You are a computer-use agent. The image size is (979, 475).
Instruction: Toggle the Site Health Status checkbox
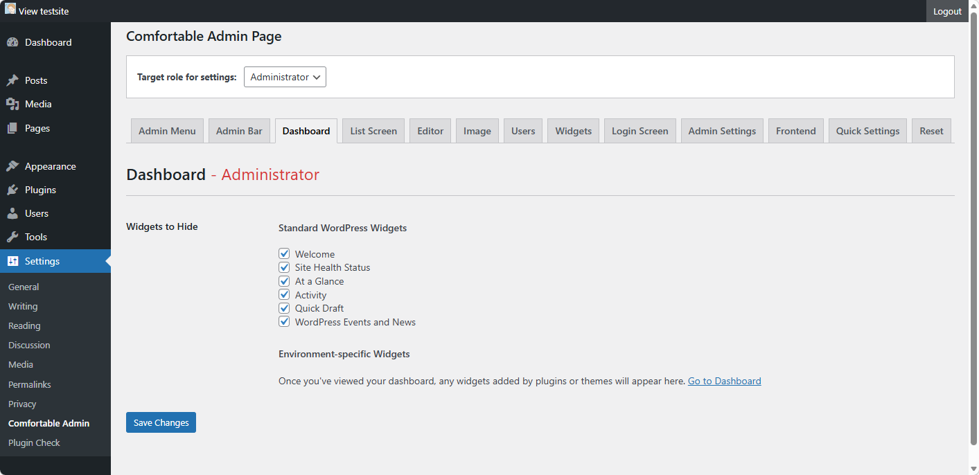[x=284, y=267]
